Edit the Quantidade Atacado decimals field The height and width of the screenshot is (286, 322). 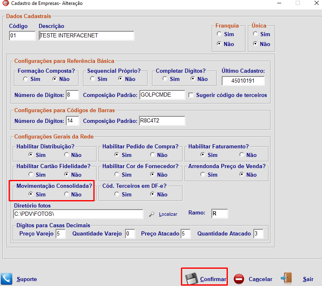(x=258, y=234)
